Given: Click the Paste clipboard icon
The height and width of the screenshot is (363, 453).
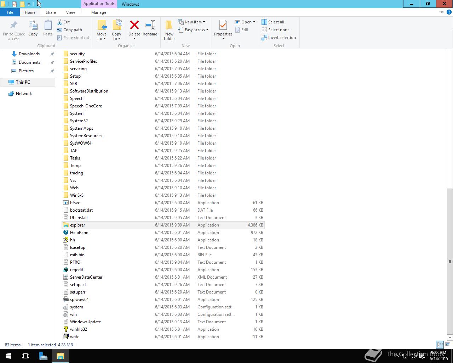Looking at the screenshot, I should coord(48,25).
